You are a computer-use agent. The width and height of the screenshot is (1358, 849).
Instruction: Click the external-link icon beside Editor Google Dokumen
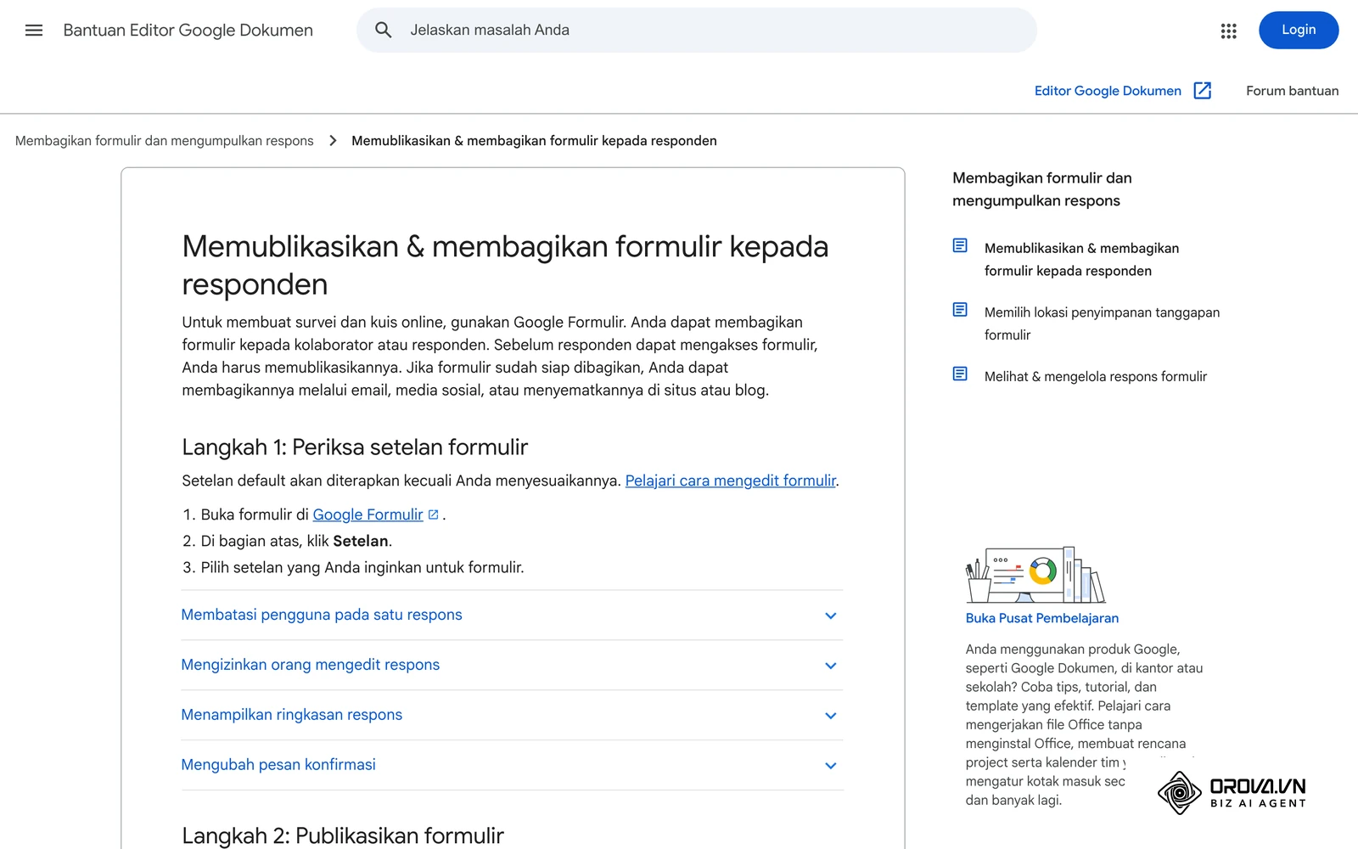(x=1202, y=91)
